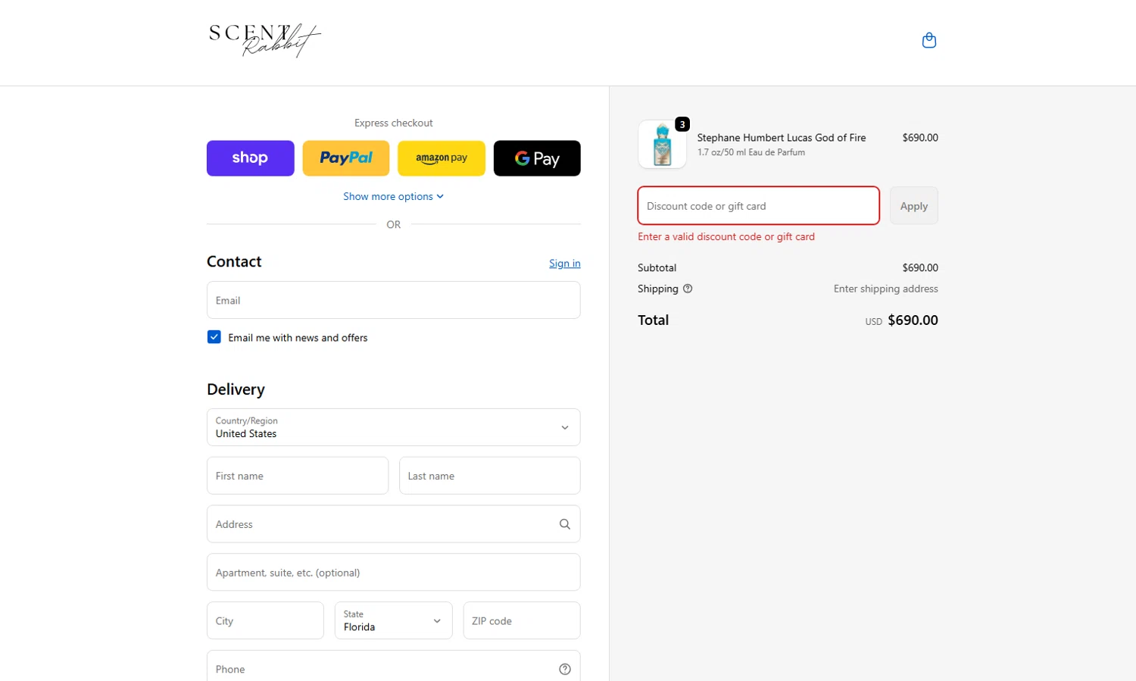Open the Country/Region dropdown
The height and width of the screenshot is (681, 1136).
tap(394, 427)
